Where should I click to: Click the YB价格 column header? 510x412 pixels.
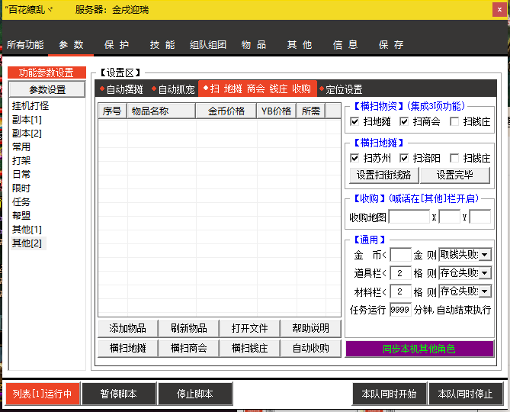276,111
